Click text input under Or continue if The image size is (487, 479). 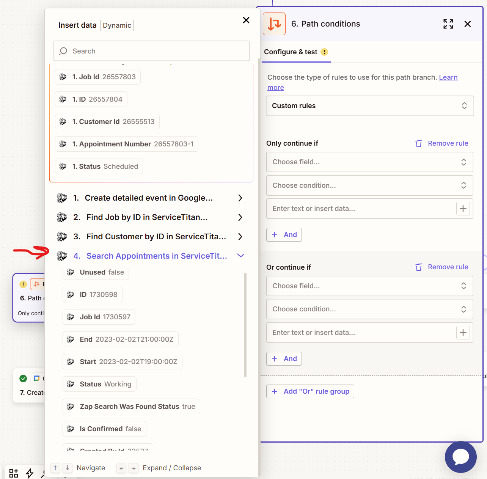pos(360,333)
